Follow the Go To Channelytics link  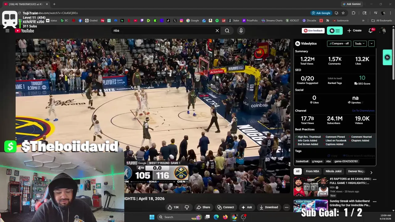pos(363,111)
